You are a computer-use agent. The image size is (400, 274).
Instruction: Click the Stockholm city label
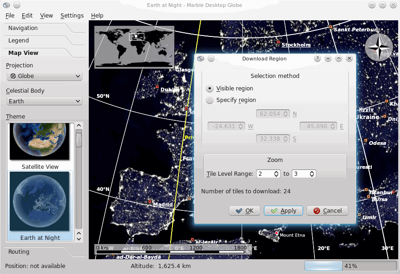click(x=296, y=45)
